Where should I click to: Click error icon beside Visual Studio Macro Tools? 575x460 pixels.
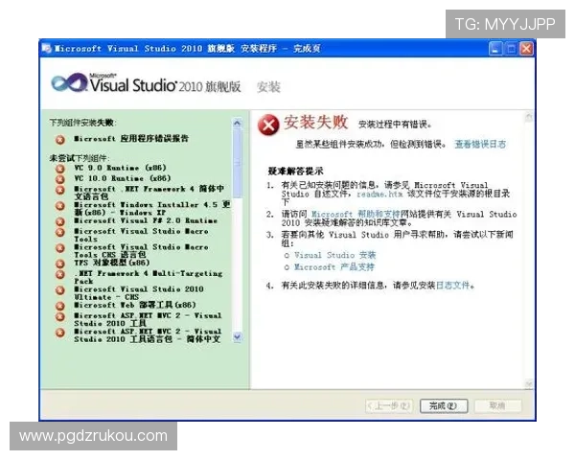pyautogui.click(x=60, y=232)
